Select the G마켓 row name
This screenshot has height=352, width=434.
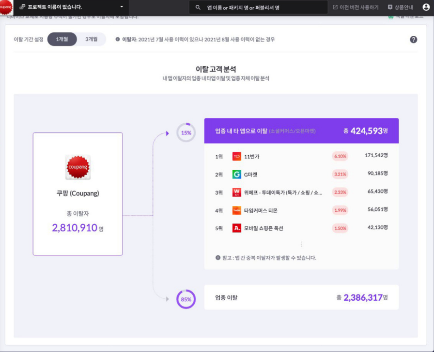click(250, 175)
